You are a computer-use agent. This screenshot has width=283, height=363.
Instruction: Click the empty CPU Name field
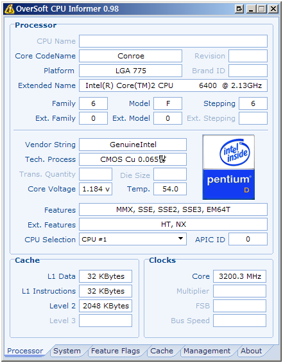(173, 41)
